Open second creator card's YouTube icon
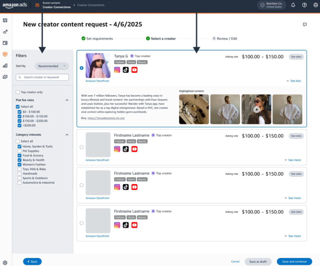This screenshot has width=320, height=266. 134,149
